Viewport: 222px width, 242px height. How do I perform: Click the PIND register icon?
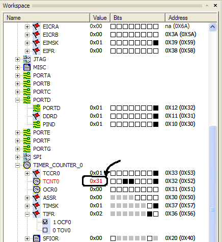[37, 124]
